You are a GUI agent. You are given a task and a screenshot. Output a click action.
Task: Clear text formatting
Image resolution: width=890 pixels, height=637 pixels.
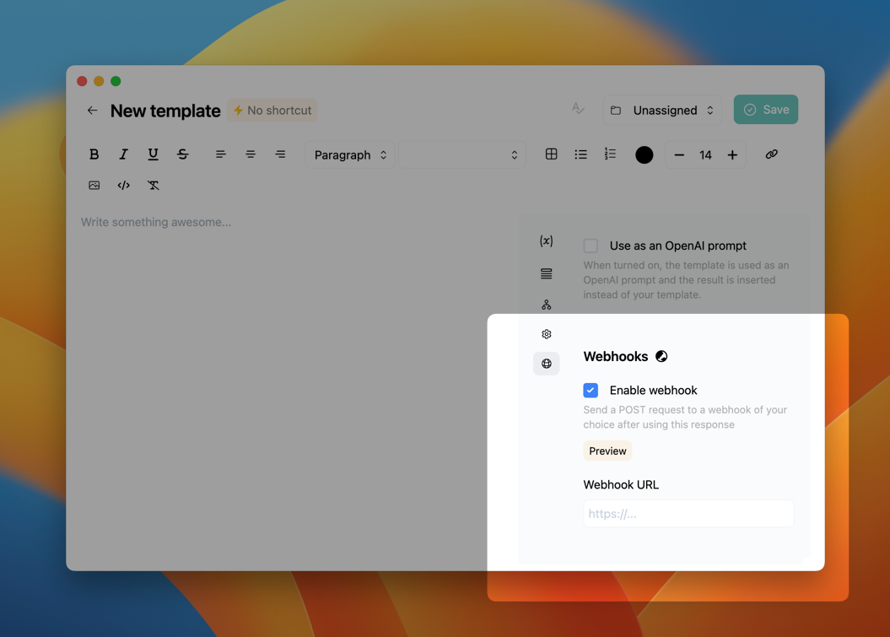[x=153, y=185]
